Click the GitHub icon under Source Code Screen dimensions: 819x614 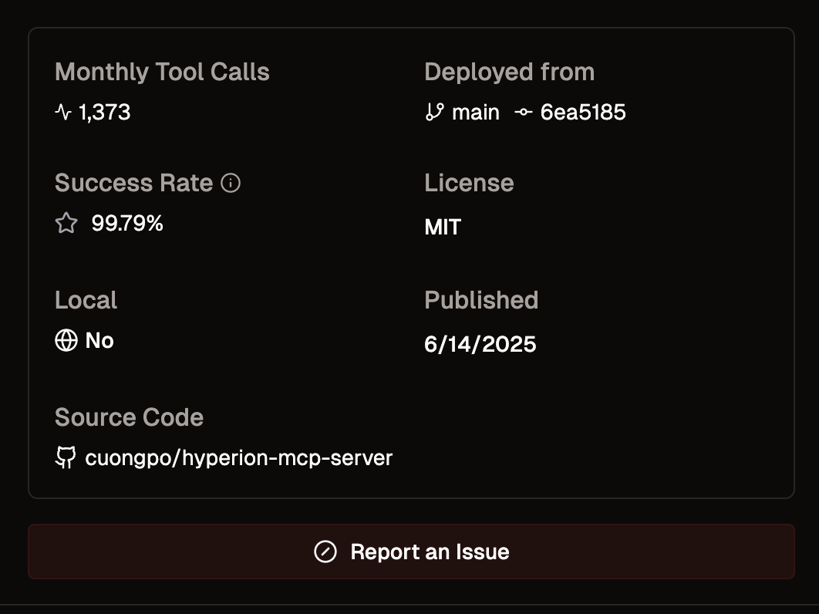[x=66, y=457]
